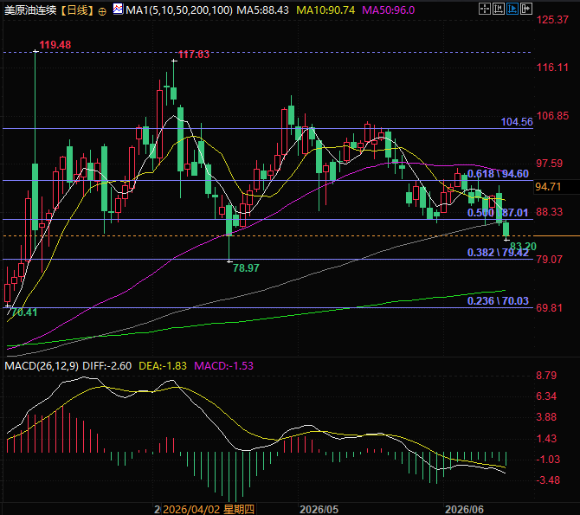Click the 119.48 high price marker
Viewport: 580px width, 515px height.
click(x=55, y=45)
